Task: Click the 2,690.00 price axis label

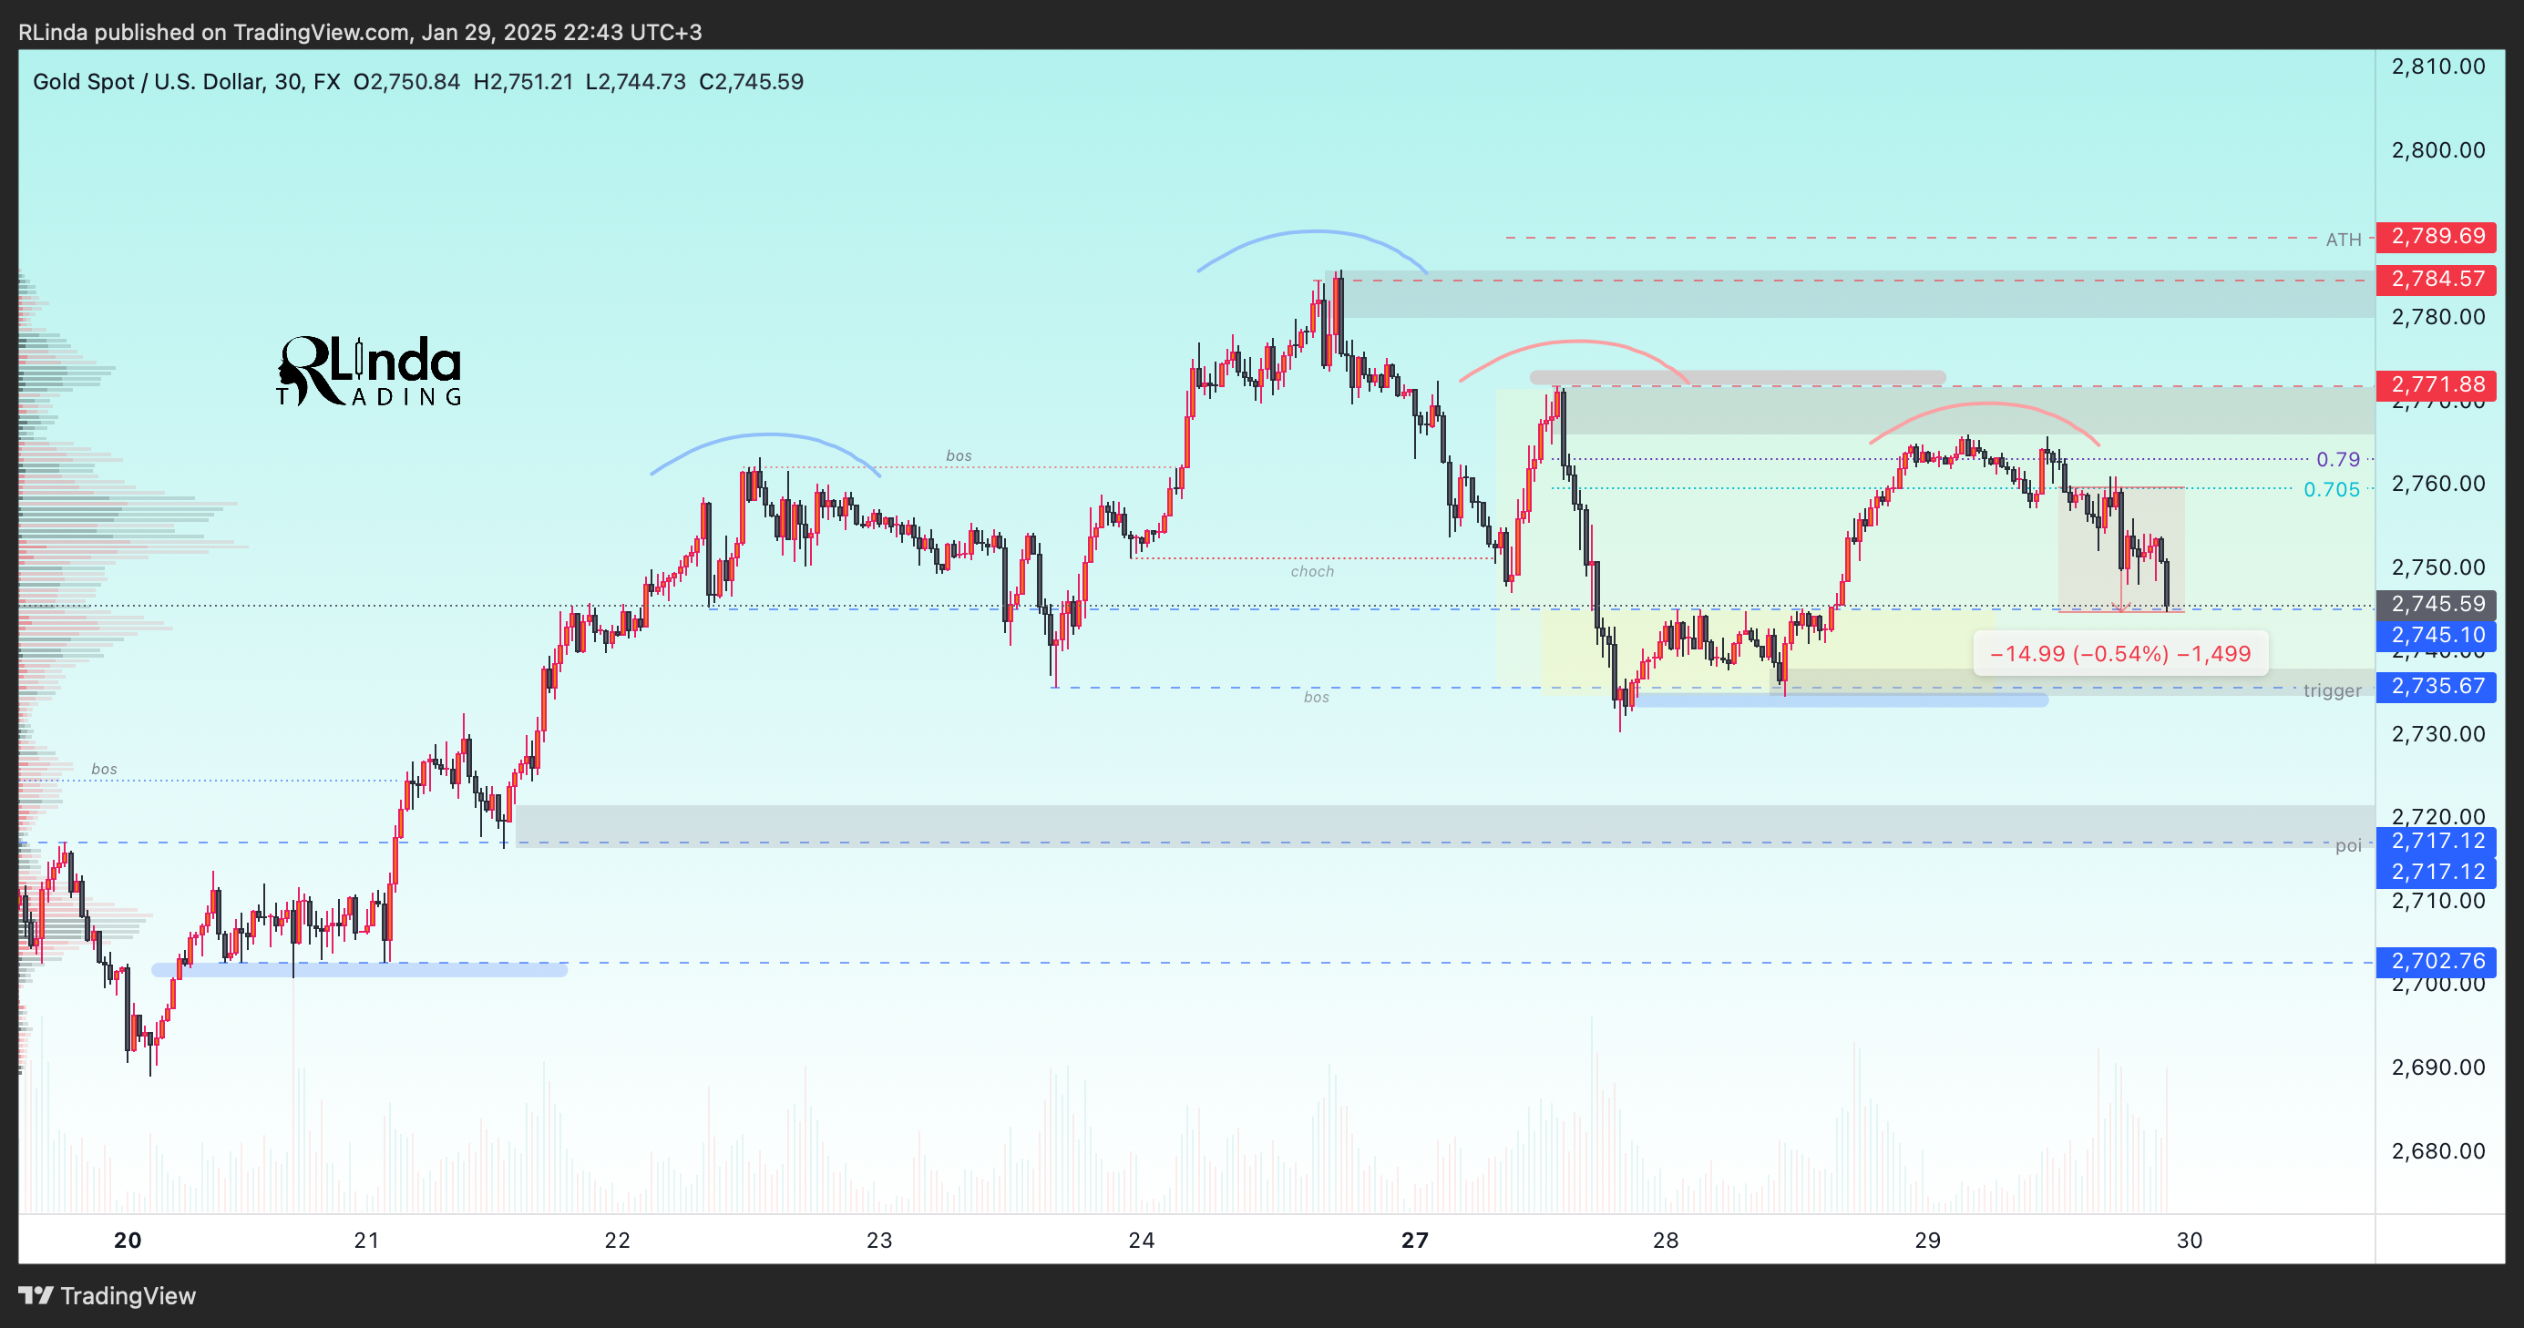Action: (2437, 1068)
